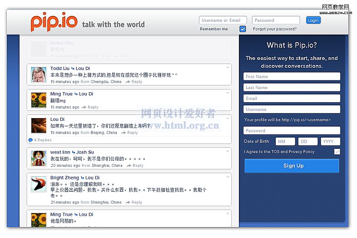Click the reply arrow in Todd Liu's post
Screen dimensions: 357x238
point(128,82)
